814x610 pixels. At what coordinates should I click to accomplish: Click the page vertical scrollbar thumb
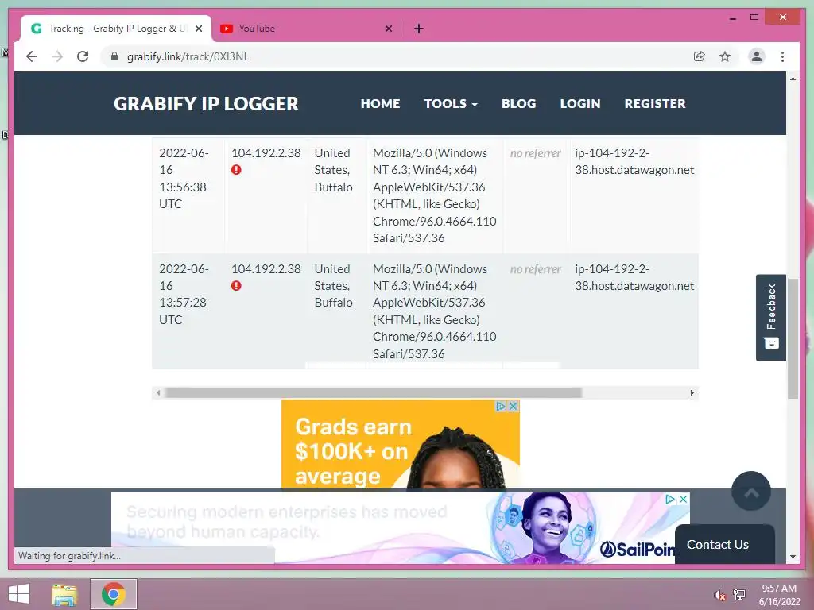[793, 338]
